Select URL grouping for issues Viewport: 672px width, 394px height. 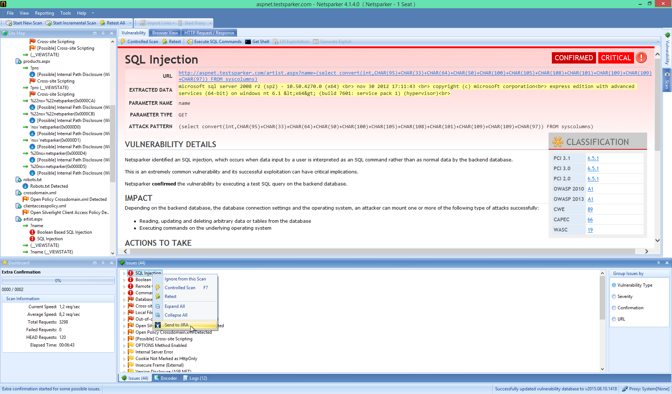tap(614, 319)
